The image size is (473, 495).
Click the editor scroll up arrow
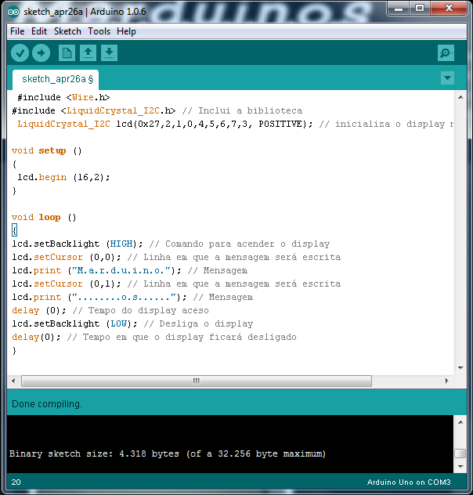coord(460,97)
